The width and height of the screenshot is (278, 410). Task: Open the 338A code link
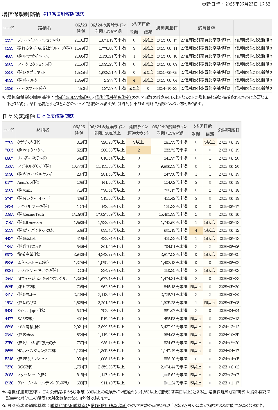coord(9,214)
